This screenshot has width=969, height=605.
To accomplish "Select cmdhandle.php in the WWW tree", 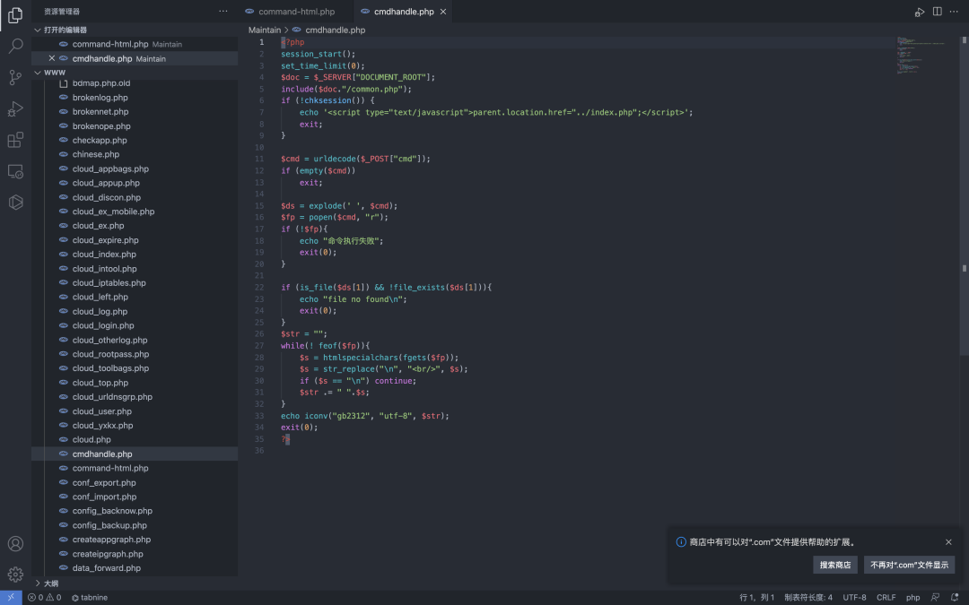I will tap(135, 454).
